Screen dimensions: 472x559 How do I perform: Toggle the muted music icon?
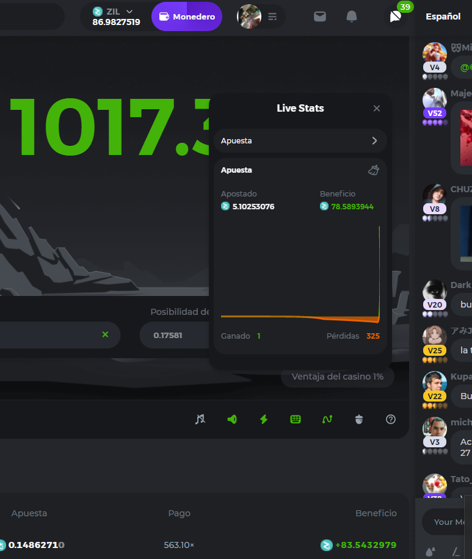tap(200, 419)
